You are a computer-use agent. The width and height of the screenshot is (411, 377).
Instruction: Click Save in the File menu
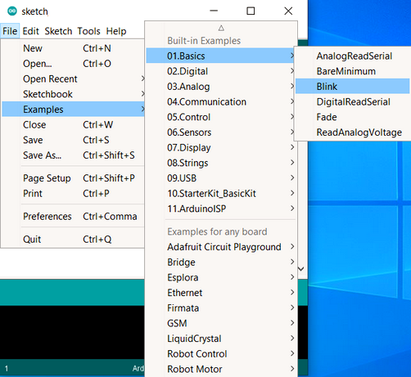[73, 140]
